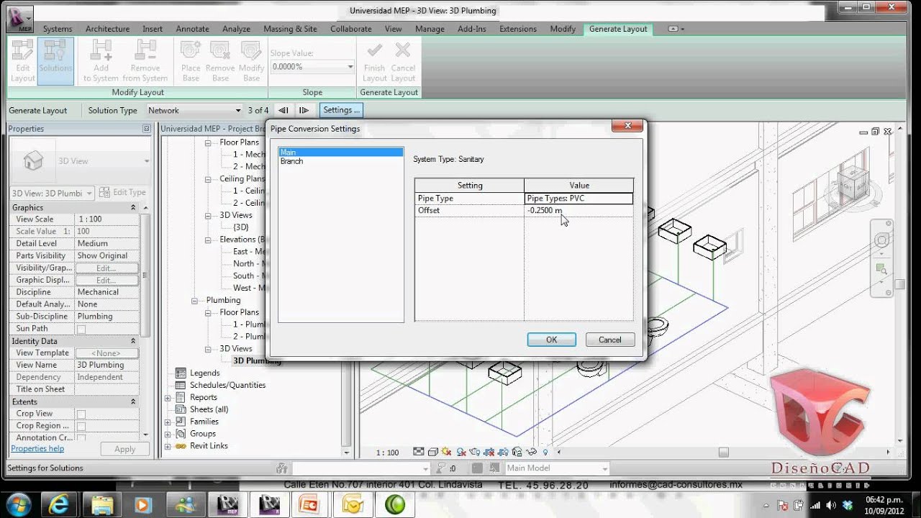Toggle the Crop Region Visible checkbox

[x=81, y=426]
